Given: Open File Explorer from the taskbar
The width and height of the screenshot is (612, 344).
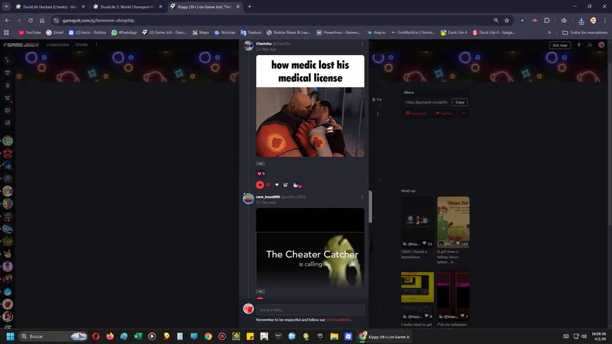Looking at the screenshot, I should (x=334, y=337).
